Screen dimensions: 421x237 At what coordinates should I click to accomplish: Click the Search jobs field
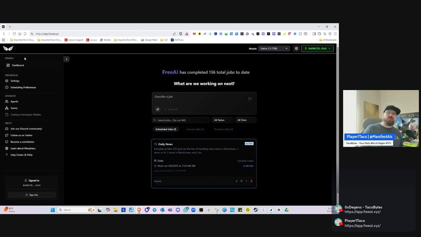(x=181, y=120)
